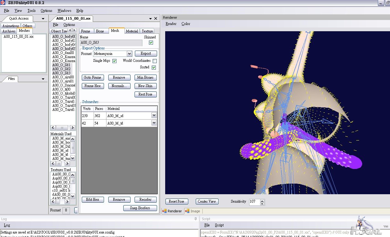Click the Export button
Viewport: 390px width, 237px height.
(x=146, y=53)
